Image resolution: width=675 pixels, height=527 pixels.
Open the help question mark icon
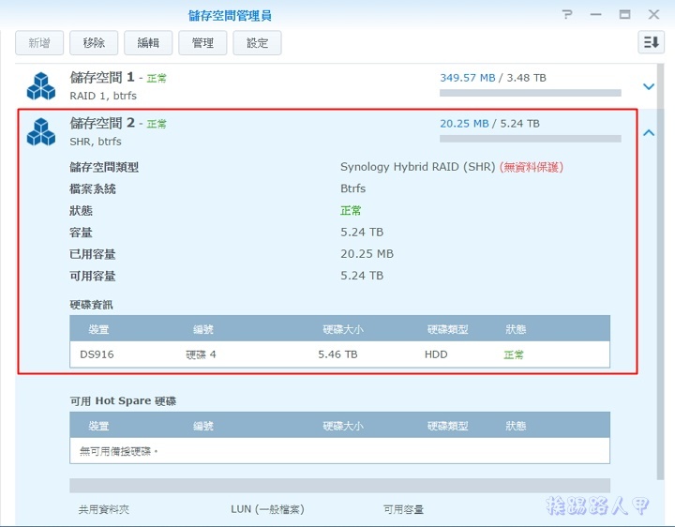[x=567, y=15]
